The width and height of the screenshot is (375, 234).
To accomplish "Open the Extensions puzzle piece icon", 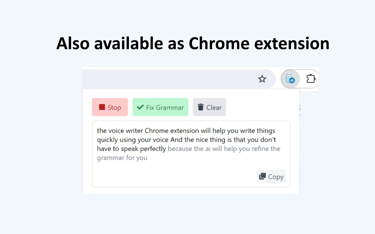I will (311, 79).
